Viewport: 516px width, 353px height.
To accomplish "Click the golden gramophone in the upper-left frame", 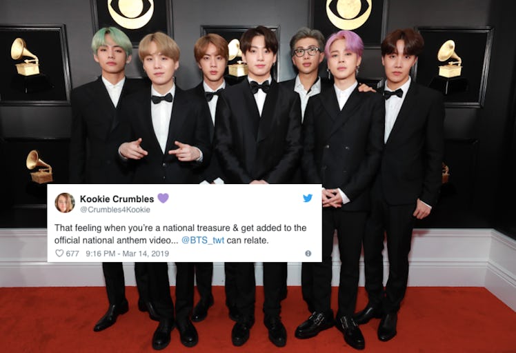I will tap(25, 57).
